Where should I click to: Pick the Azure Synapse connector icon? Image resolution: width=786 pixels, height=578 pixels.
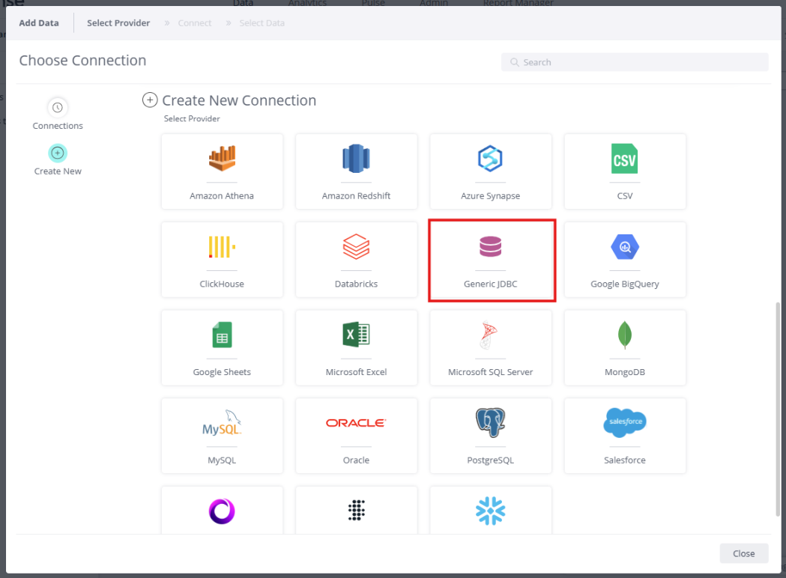490,159
